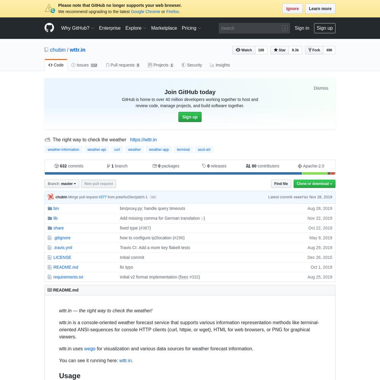The image size is (380, 380).
Task: Open pull request #377 link
Action: pyautogui.click(x=103, y=197)
